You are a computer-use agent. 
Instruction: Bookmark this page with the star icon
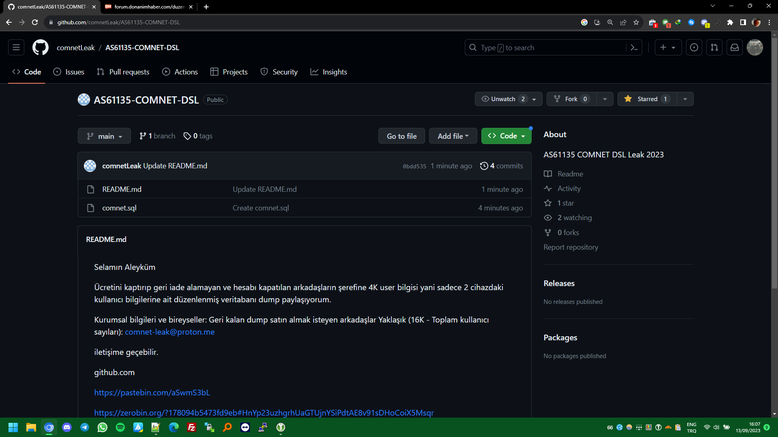tap(636, 22)
